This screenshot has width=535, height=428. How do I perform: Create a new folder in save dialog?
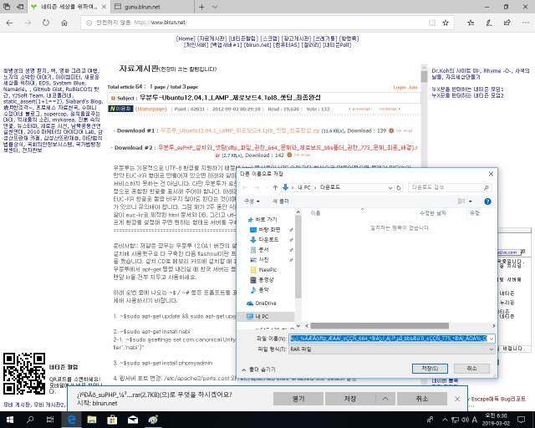coord(281,201)
